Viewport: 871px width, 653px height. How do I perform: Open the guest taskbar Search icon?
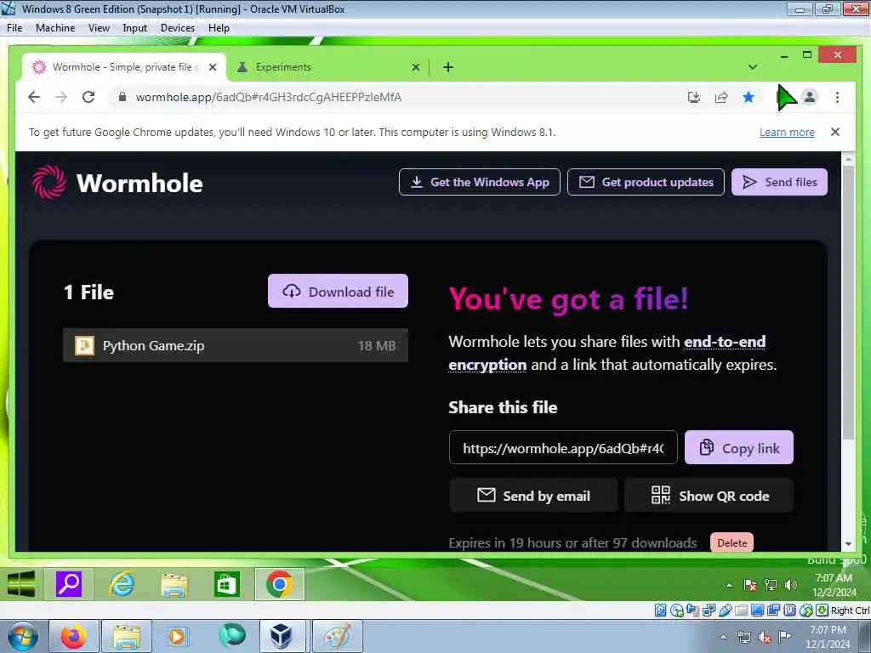[69, 584]
